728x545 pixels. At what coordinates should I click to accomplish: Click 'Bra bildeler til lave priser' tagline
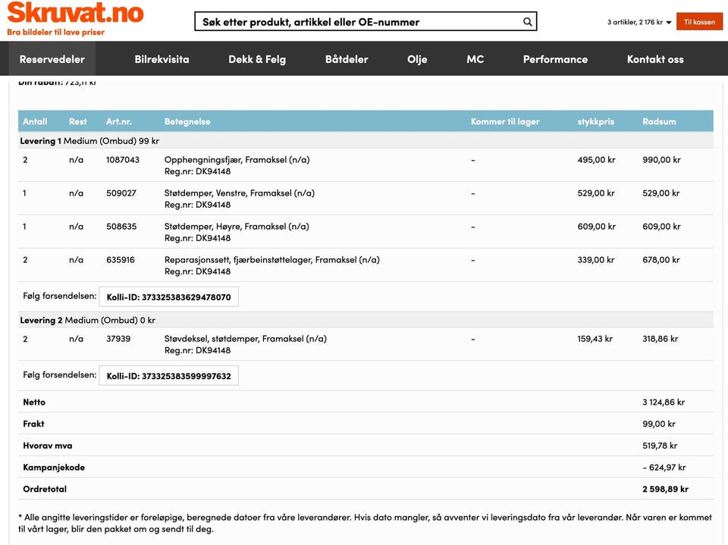point(55,32)
